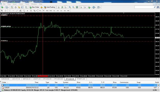Switch chart to D1 timeframe
This screenshot has height=92, width=160.
click(x=61, y=11)
